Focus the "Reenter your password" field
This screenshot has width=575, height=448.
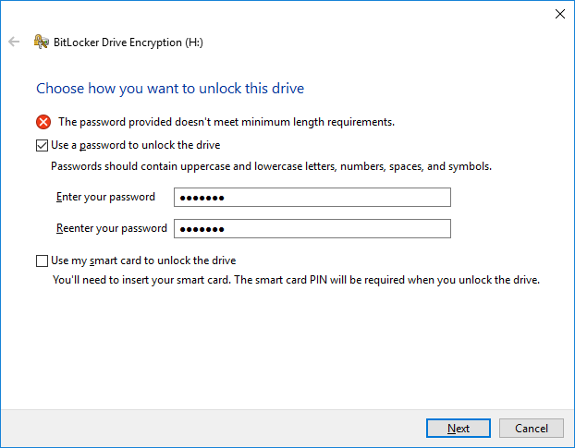(312, 229)
